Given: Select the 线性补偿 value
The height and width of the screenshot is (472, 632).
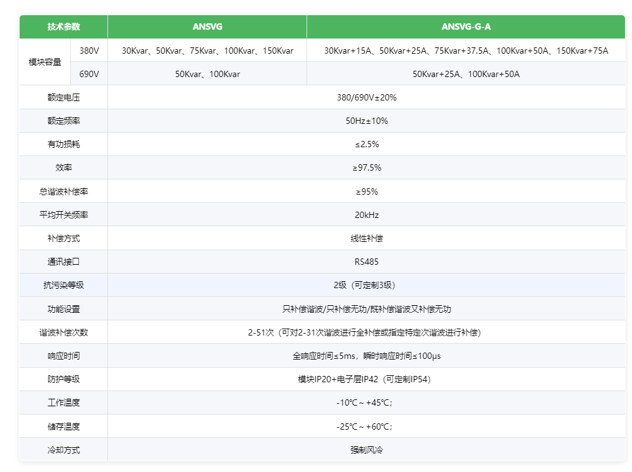Looking at the screenshot, I should [x=367, y=238].
